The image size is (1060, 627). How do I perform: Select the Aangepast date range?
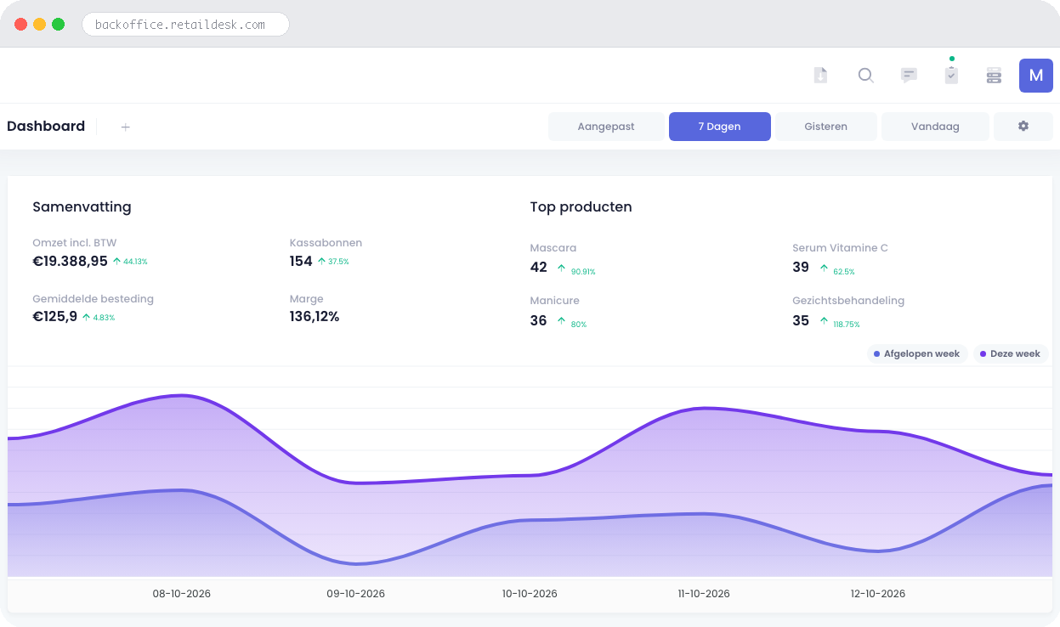coord(606,127)
